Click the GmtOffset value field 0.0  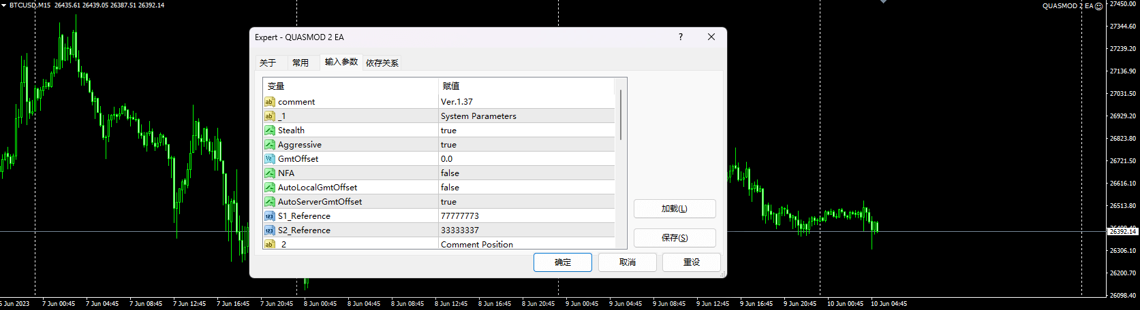446,159
